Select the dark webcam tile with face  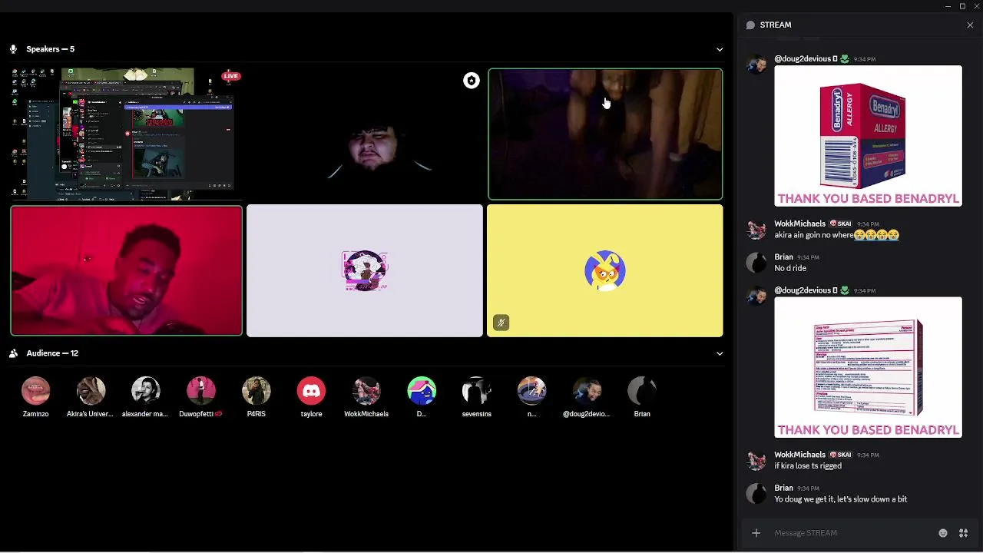pyautogui.click(x=365, y=134)
